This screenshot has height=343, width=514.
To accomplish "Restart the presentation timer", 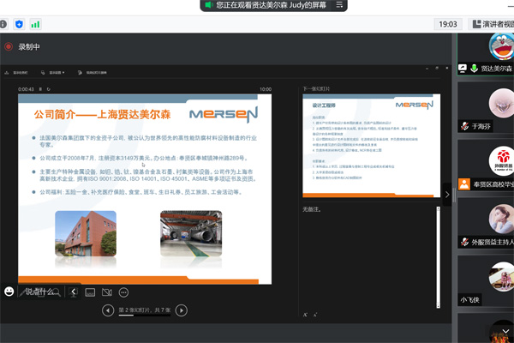I will pos(49,89).
